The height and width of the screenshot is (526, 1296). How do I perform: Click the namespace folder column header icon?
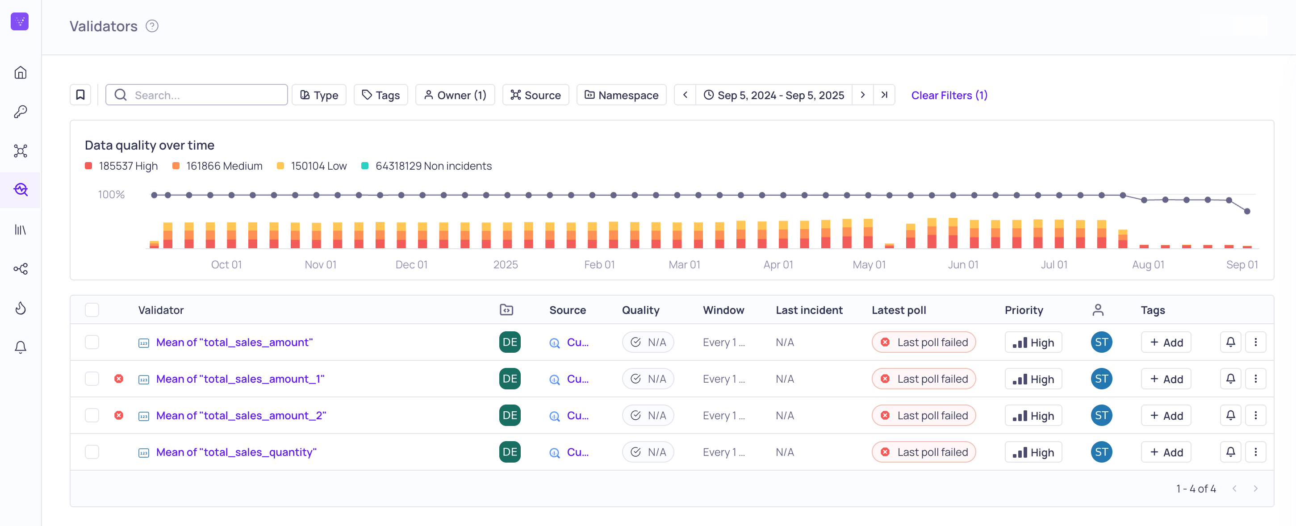click(506, 310)
